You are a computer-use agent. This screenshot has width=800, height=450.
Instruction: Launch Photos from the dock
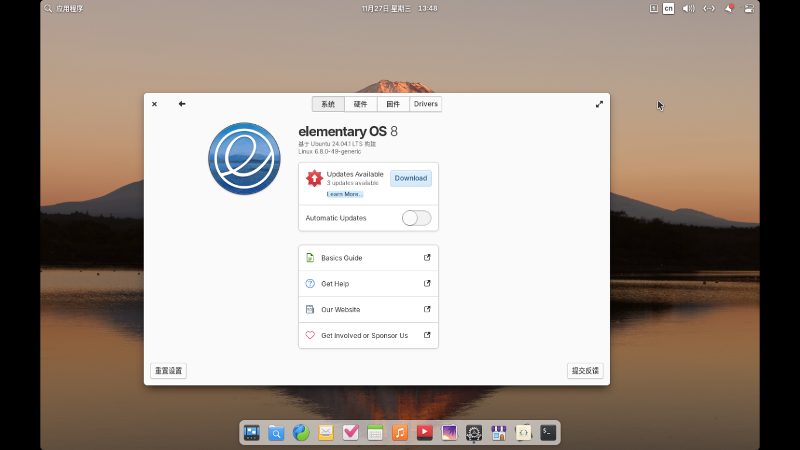[x=449, y=433]
